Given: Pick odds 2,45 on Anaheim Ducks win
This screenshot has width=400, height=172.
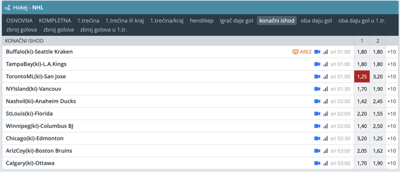Looking at the screenshot, I should [378, 102].
